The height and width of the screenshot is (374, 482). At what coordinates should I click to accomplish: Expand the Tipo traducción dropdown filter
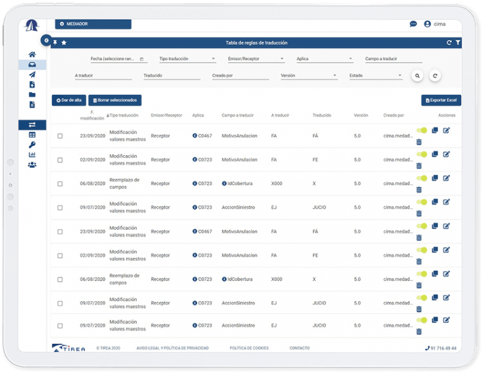[187, 59]
